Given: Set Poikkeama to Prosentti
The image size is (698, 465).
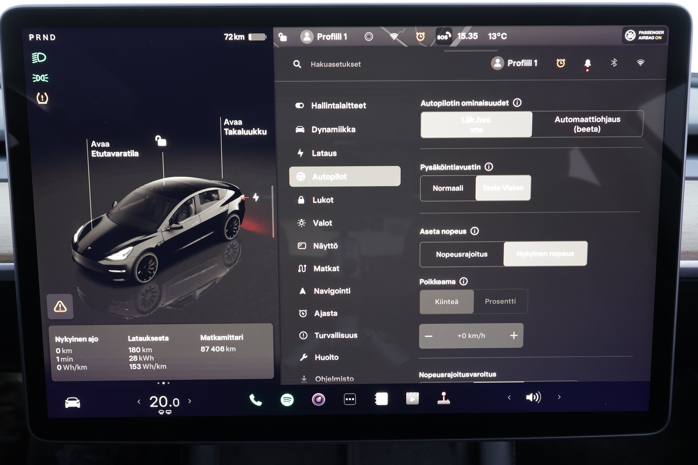Looking at the screenshot, I should click(x=501, y=301).
